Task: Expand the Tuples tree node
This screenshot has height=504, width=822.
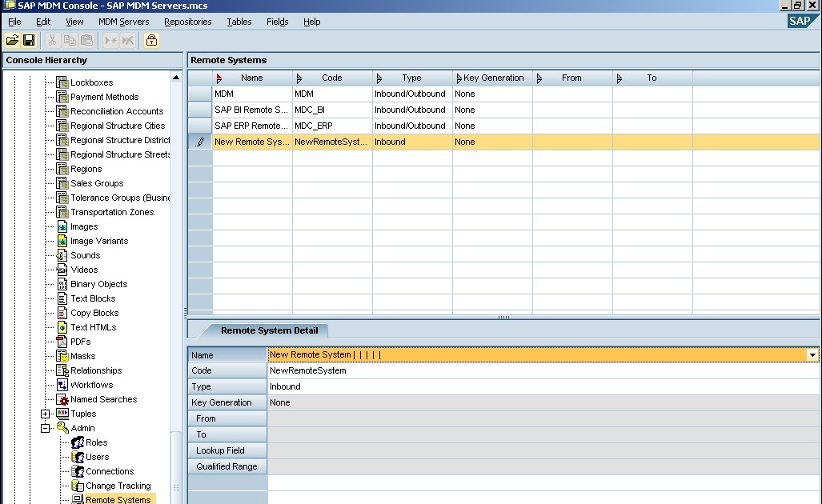Action: pyautogui.click(x=46, y=414)
